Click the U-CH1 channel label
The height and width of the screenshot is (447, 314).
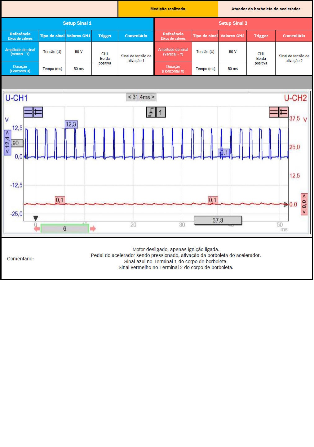16,98
